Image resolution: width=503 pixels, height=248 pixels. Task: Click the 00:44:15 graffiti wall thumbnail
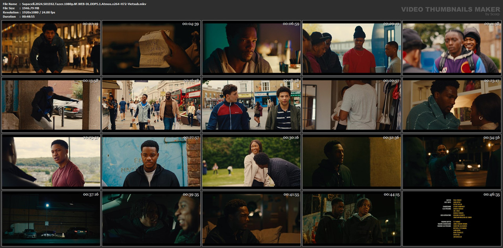pos(352,219)
